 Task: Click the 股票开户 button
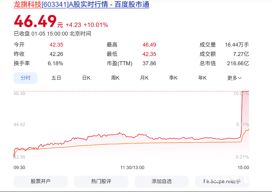pyautogui.click(x=41, y=181)
